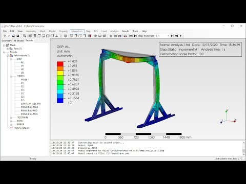Jump to first increment
The image size is (246, 184).
131,36
